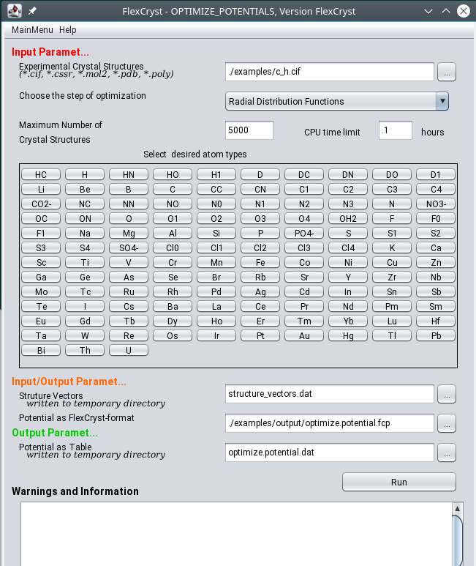This screenshot has width=476, height=566.
Task: Toggle the Sn atom type
Action: coord(392,291)
